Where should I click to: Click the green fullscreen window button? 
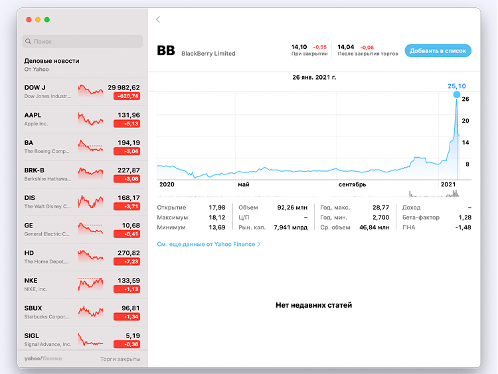47,20
